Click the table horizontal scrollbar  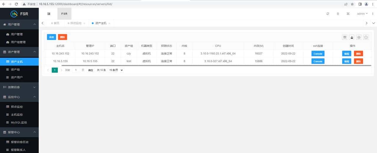(x=216, y=65)
